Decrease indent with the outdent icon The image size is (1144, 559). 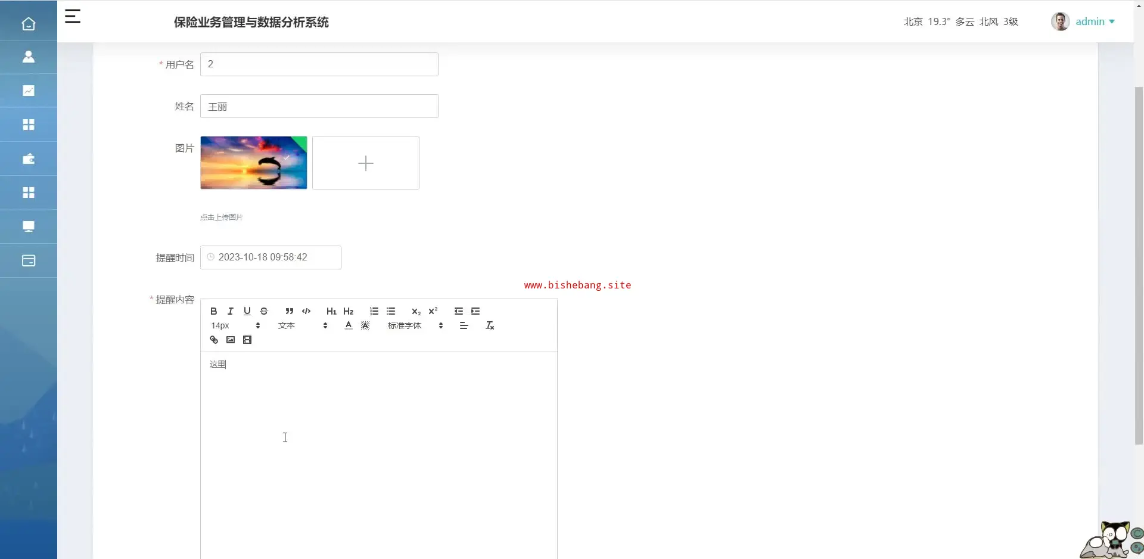point(459,311)
